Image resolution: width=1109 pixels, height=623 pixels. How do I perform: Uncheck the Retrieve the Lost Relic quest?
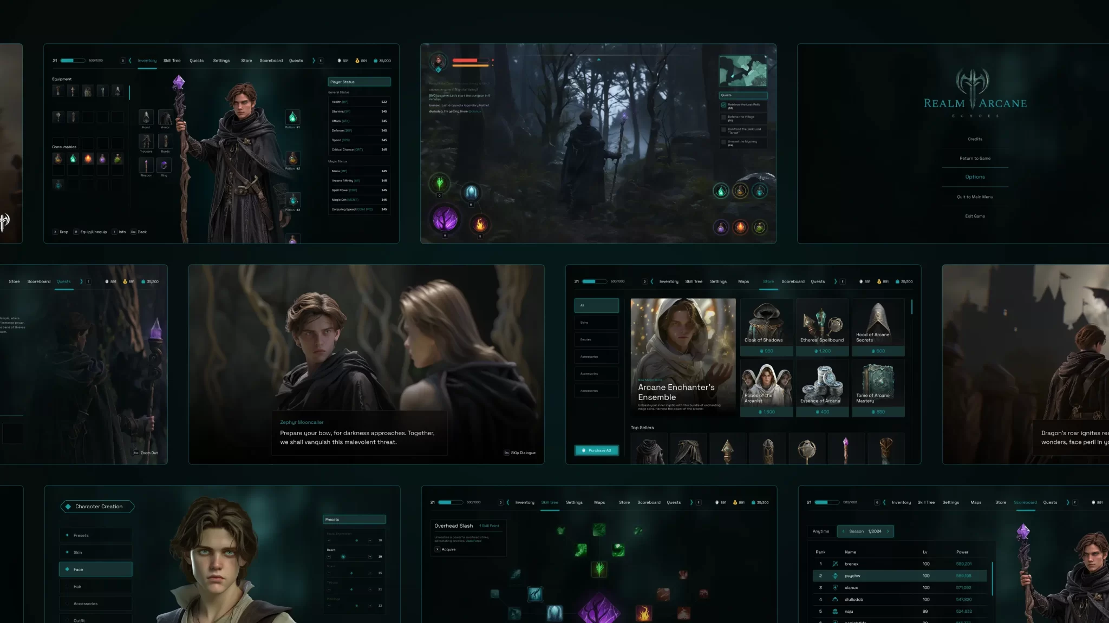(723, 105)
